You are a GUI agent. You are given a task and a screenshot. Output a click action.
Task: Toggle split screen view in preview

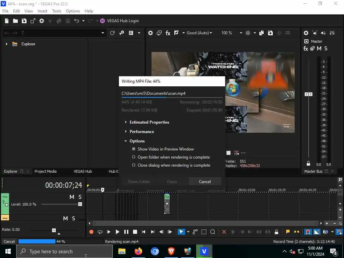coord(177,33)
